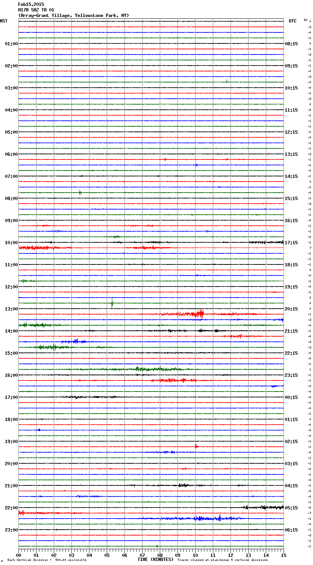Select the 18:00 MST row label

(x=11, y=420)
